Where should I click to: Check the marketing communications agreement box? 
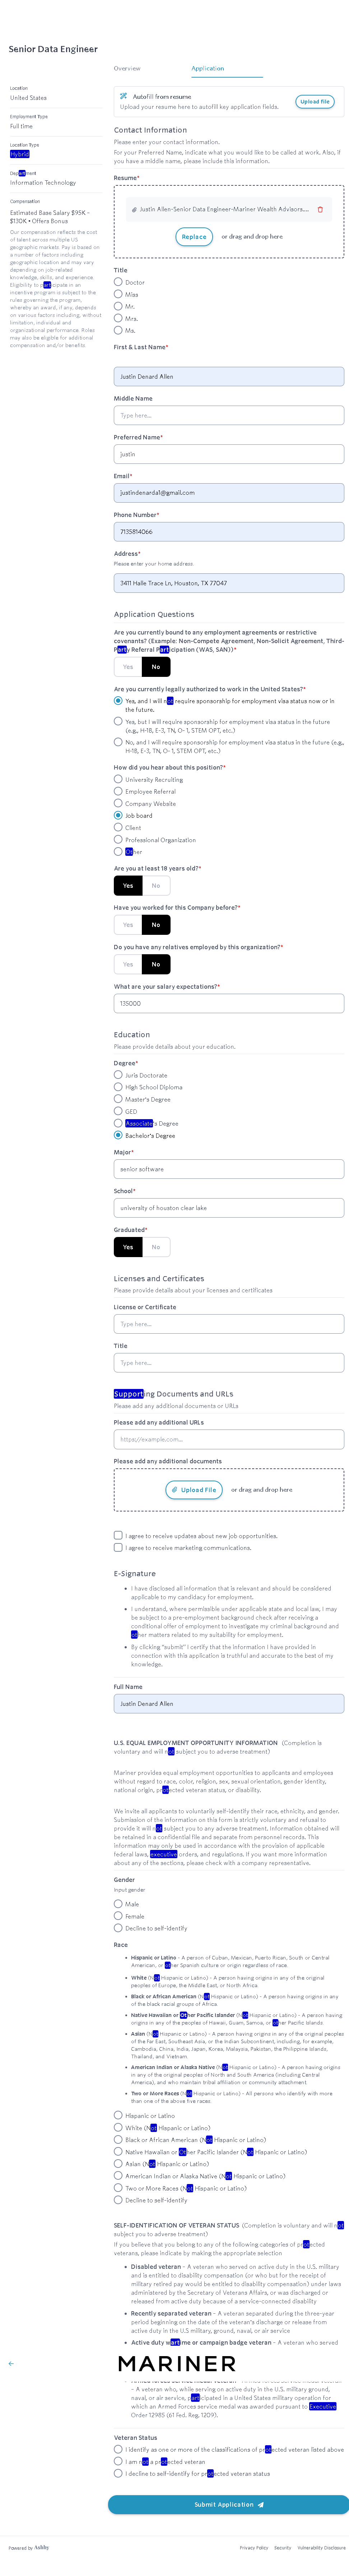tap(118, 1547)
